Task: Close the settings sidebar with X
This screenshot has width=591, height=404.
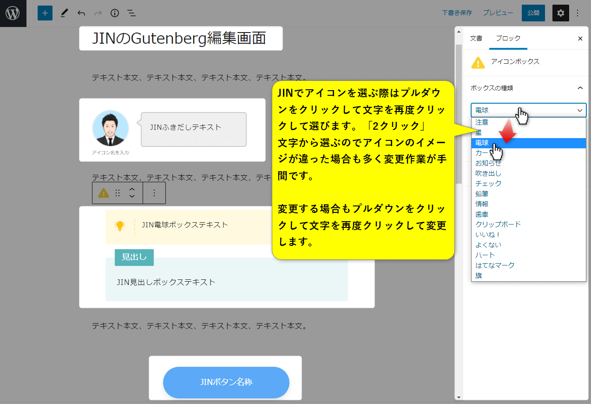Action: point(580,39)
